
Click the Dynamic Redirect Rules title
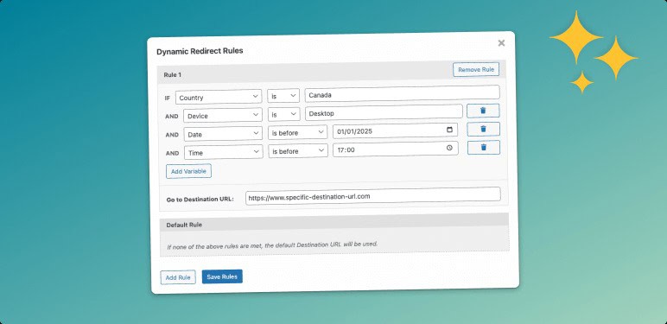pyautogui.click(x=200, y=51)
